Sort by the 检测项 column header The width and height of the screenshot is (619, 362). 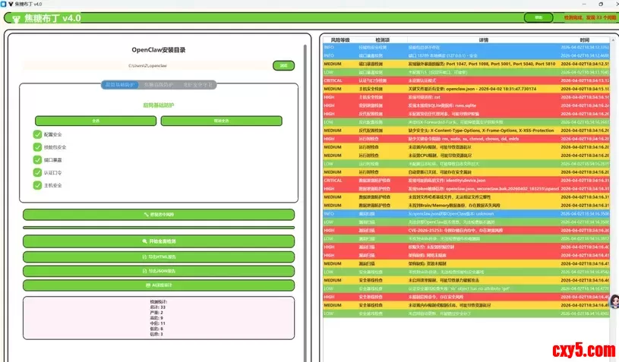tap(383, 39)
